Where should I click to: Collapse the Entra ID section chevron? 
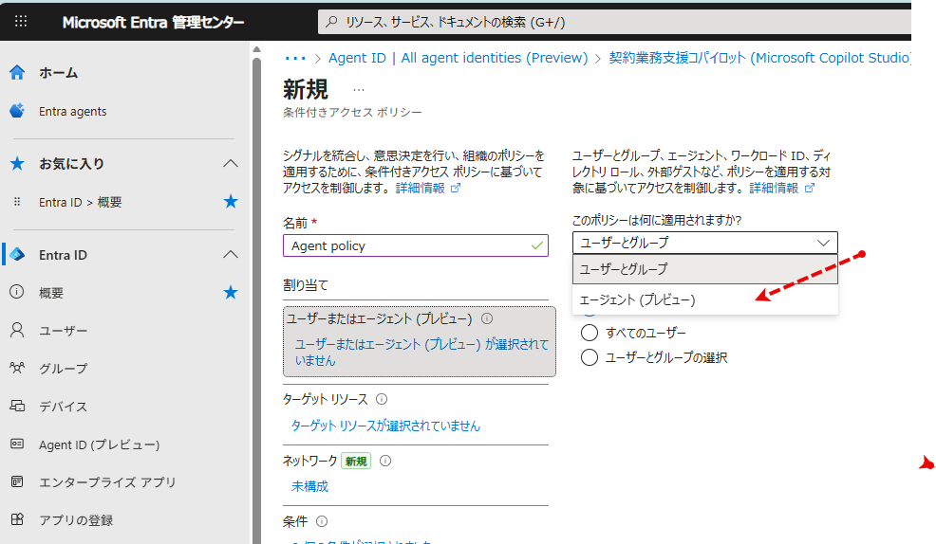pos(231,254)
